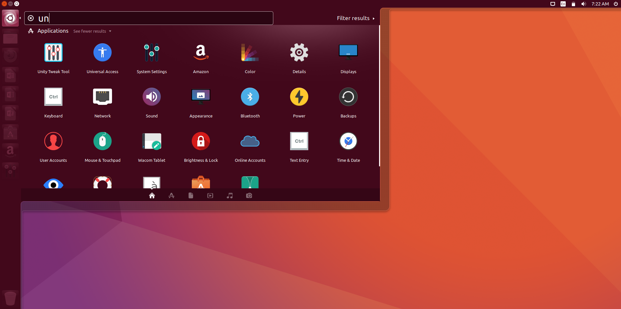The image size is (621, 309).
Task: Open the Ubuntu Software bag icon
Action: [x=201, y=182]
